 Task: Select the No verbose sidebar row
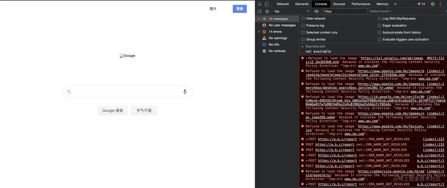pos(277,51)
